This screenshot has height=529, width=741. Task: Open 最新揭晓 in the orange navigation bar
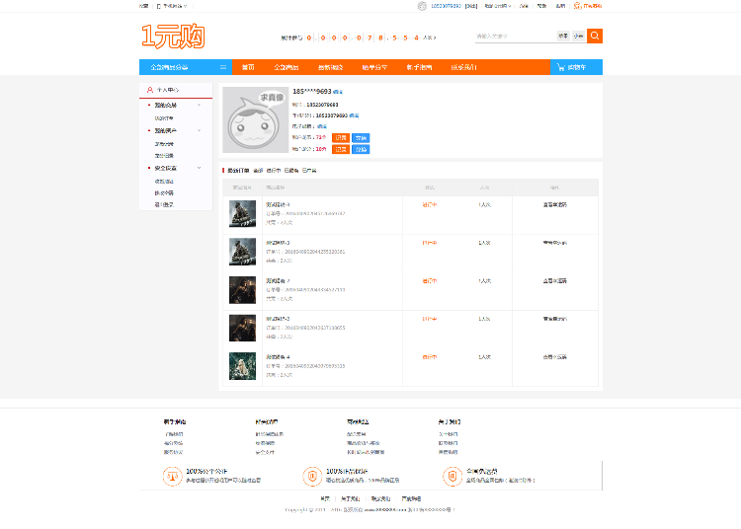(330, 67)
